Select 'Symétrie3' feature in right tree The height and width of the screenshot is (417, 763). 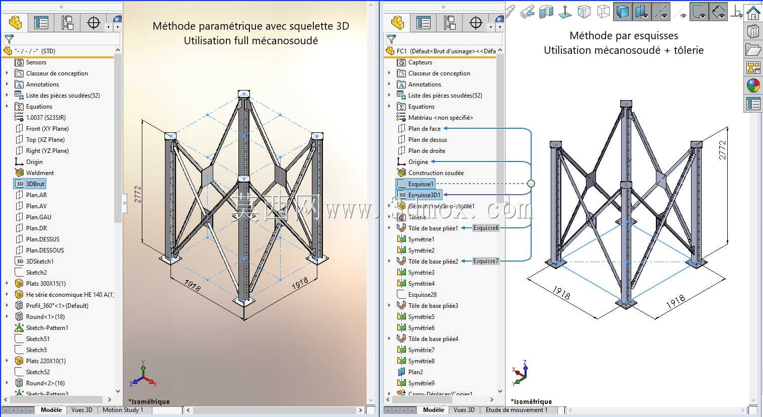pyautogui.click(x=416, y=273)
